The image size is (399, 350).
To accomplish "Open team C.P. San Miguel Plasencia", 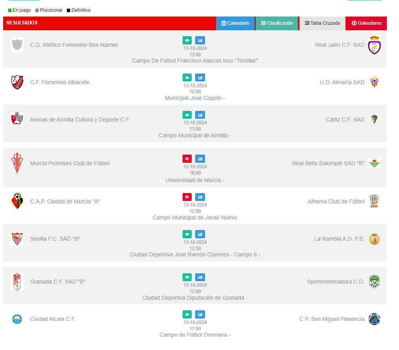I will point(332,319).
